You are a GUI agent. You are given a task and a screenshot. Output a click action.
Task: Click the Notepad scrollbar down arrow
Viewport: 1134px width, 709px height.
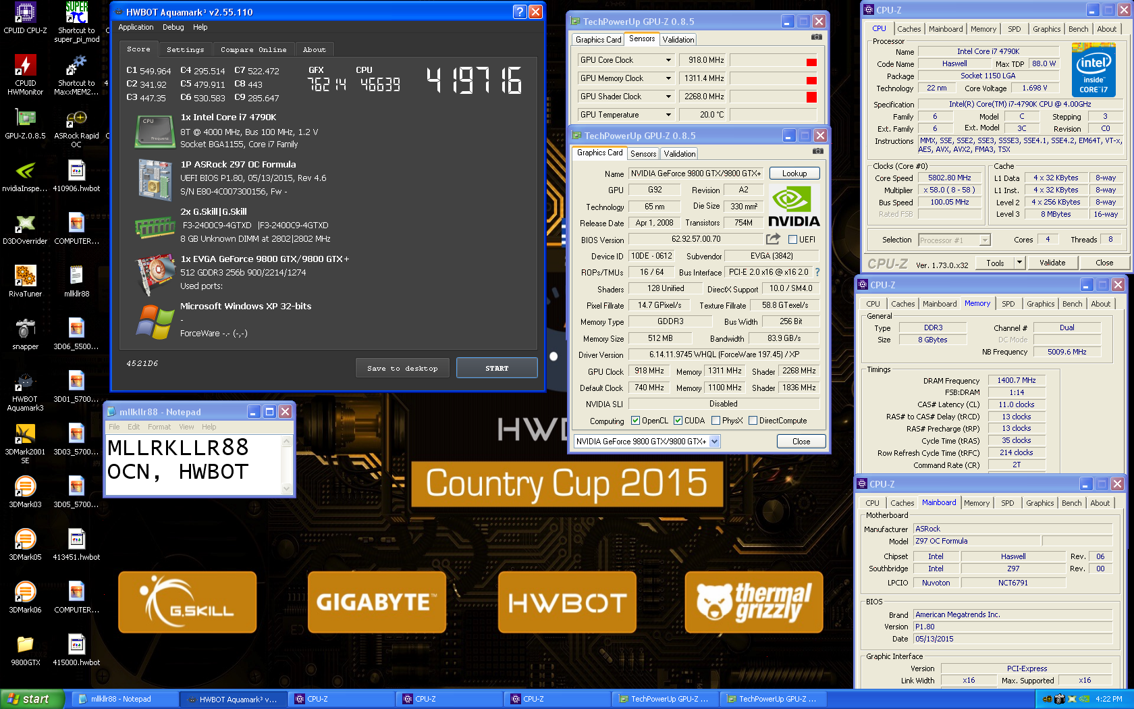point(286,489)
